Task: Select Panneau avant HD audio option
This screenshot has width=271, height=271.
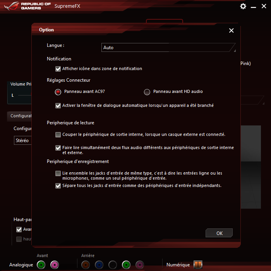Action: click(x=147, y=92)
